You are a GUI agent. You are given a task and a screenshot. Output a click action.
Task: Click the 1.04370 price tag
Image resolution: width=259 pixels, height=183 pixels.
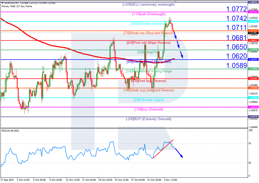pyautogui.click(x=253, y=117)
